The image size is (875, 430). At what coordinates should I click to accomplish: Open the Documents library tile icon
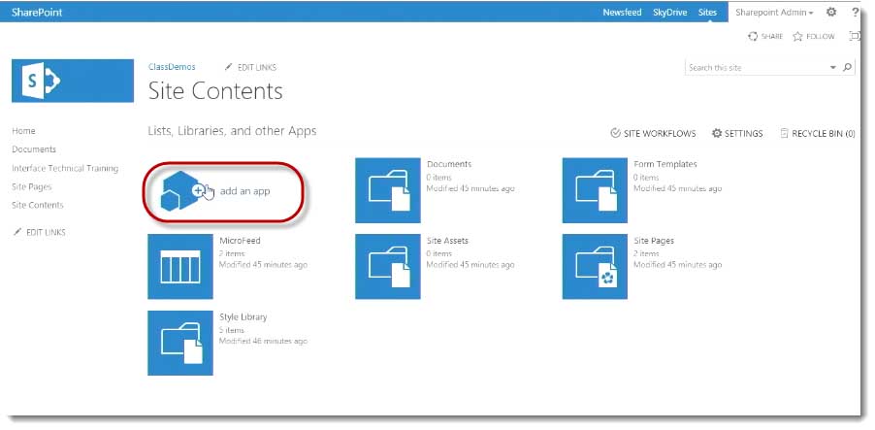coord(388,190)
